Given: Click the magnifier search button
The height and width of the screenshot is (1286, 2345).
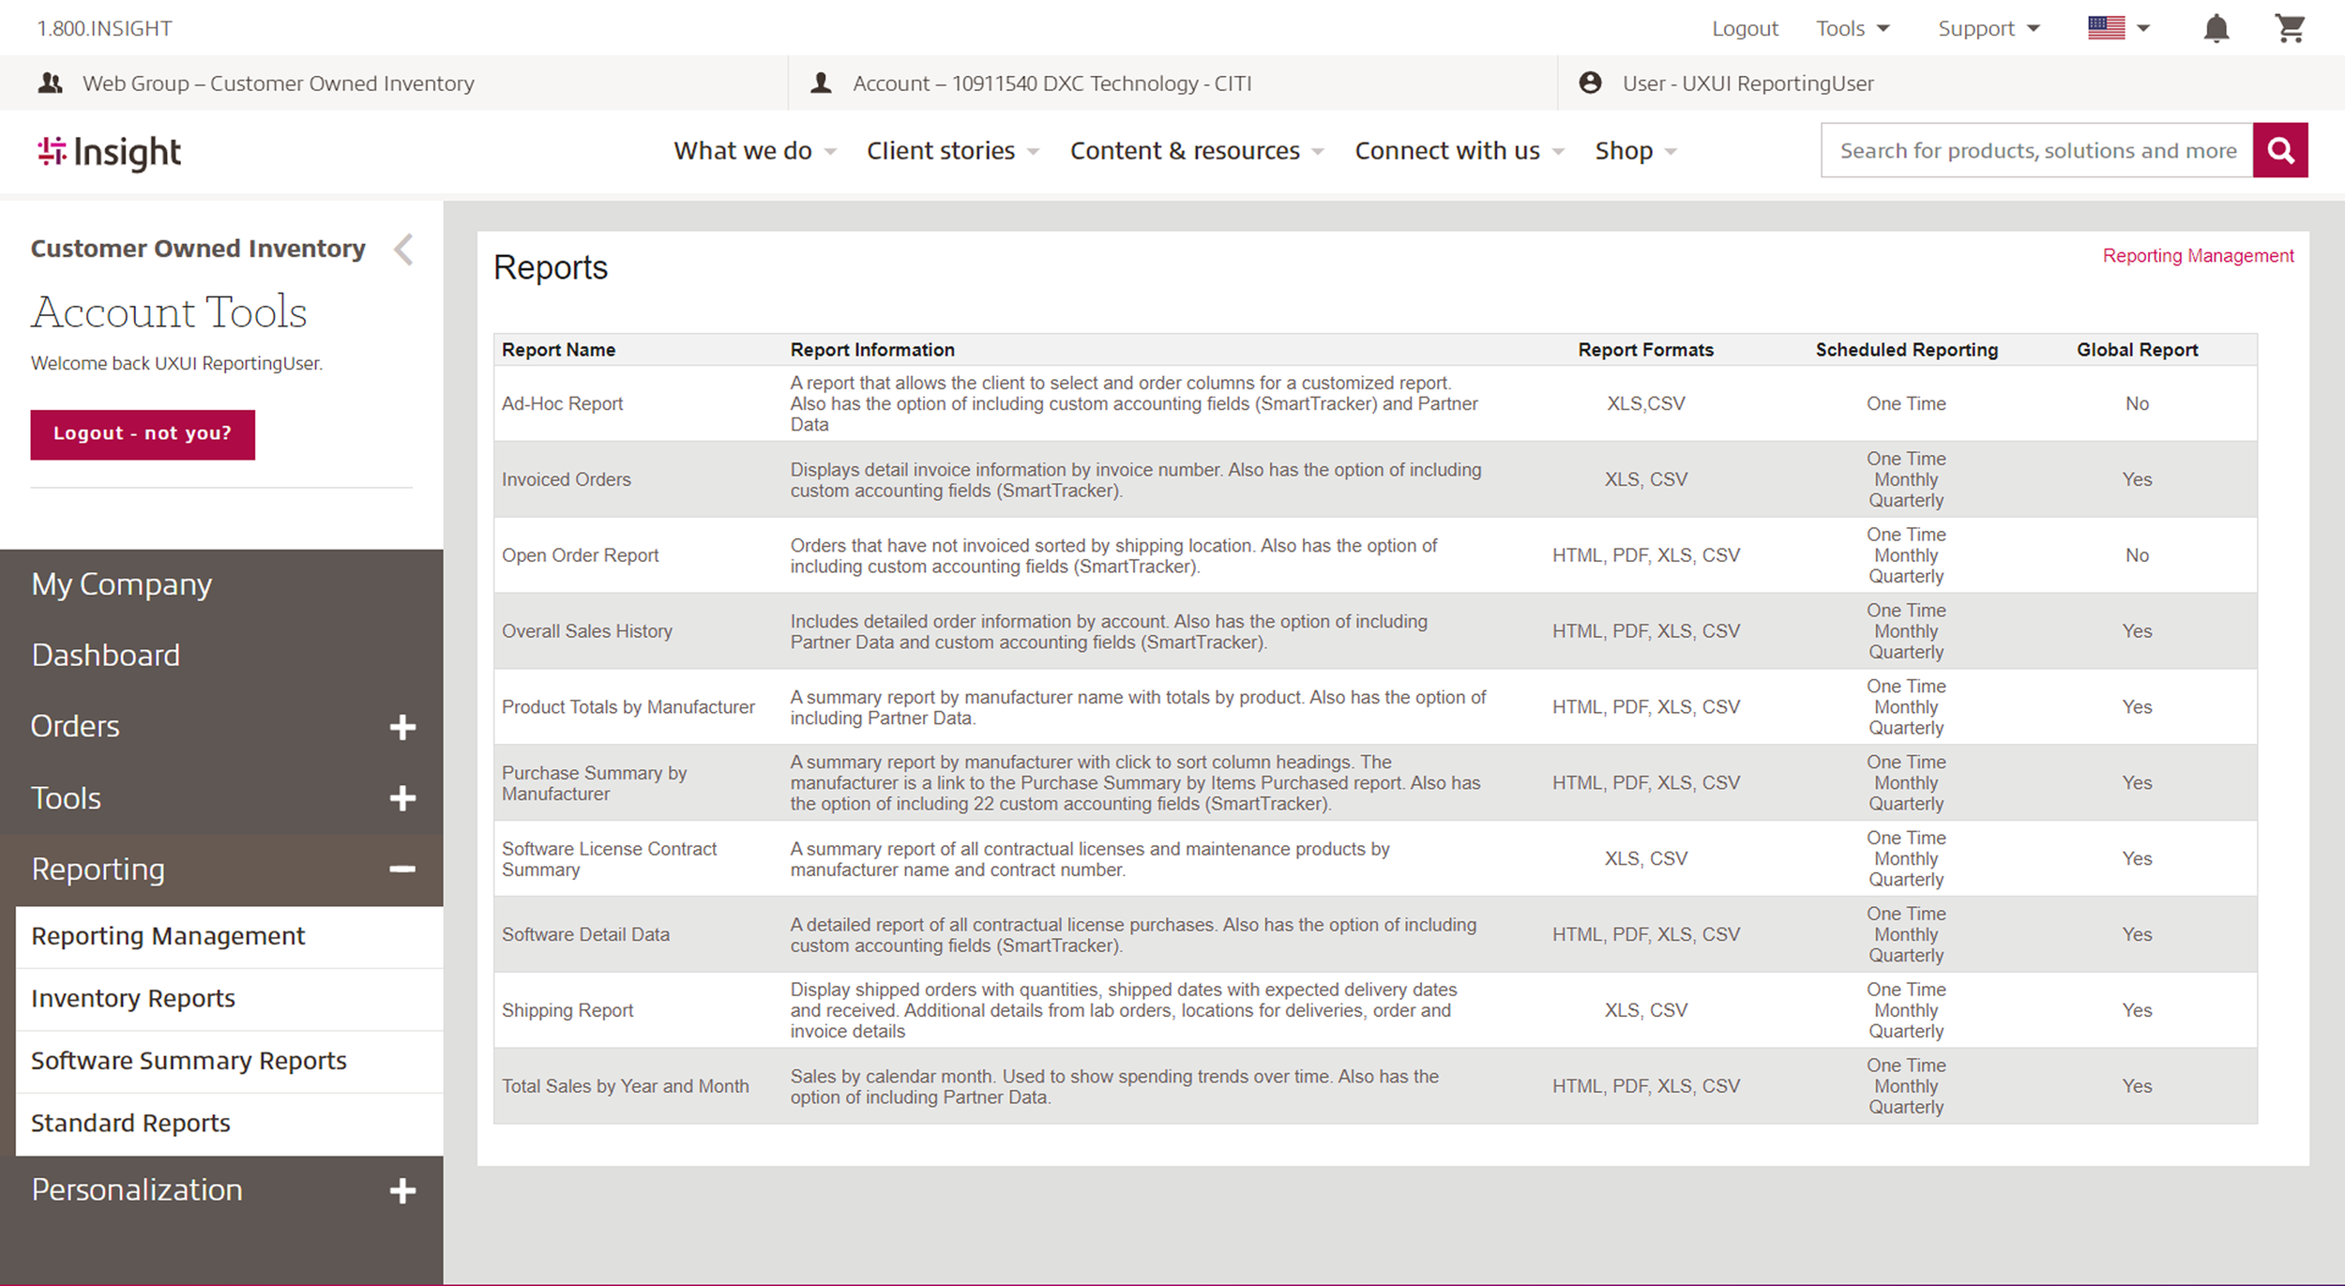Looking at the screenshot, I should [x=2280, y=150].
